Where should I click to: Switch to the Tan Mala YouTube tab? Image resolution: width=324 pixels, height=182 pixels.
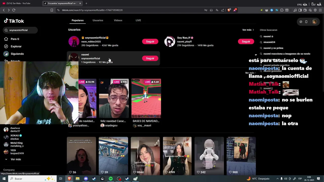(x=20, y=3)
